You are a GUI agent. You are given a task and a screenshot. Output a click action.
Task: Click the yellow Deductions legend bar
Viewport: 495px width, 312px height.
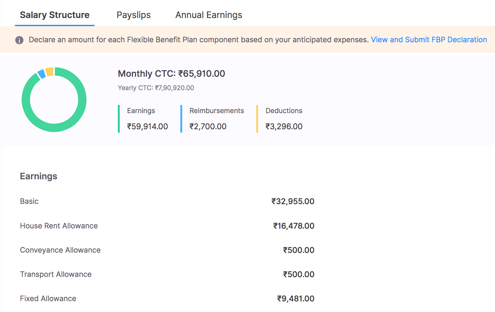(257, 119)
